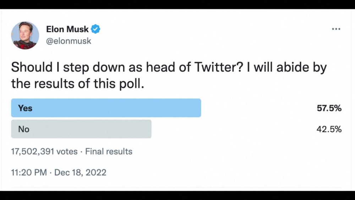Click the blue verified checkmark badge
355x200 pixels.
(x=95, y=29)
